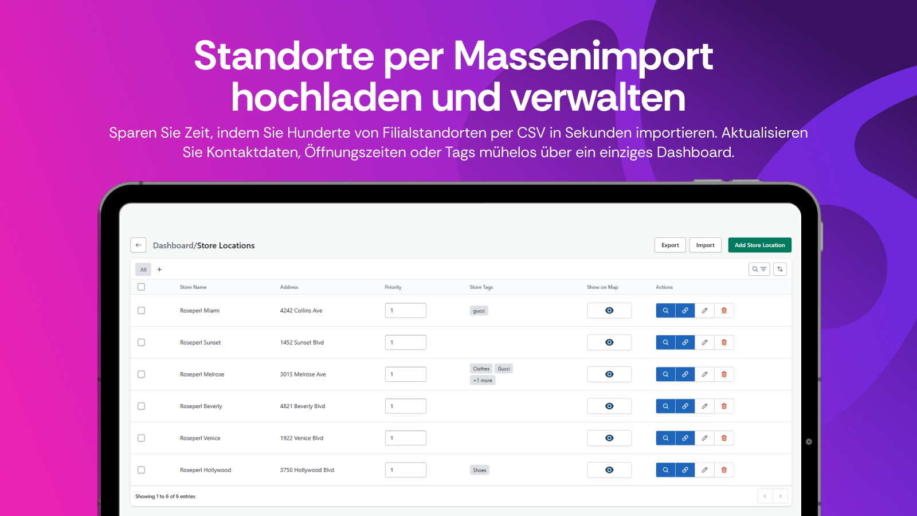This screenshot has height=516, width=917.
Task: Click the Miami row 'gucci' tag
Action: [479, 311]
